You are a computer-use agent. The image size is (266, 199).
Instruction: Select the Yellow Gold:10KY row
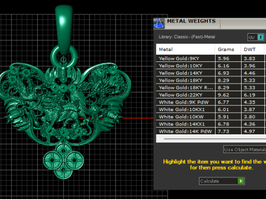pos(211,66)
